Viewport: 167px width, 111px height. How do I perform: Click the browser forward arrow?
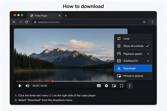point(20,22)
